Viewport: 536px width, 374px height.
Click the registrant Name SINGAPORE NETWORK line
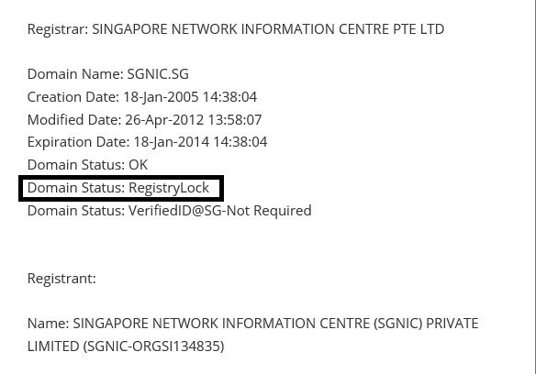252,324
